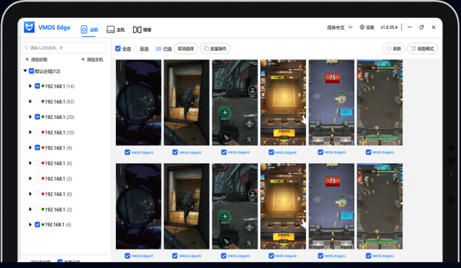Switch 视图模式 view mode

tap(422, 49)
